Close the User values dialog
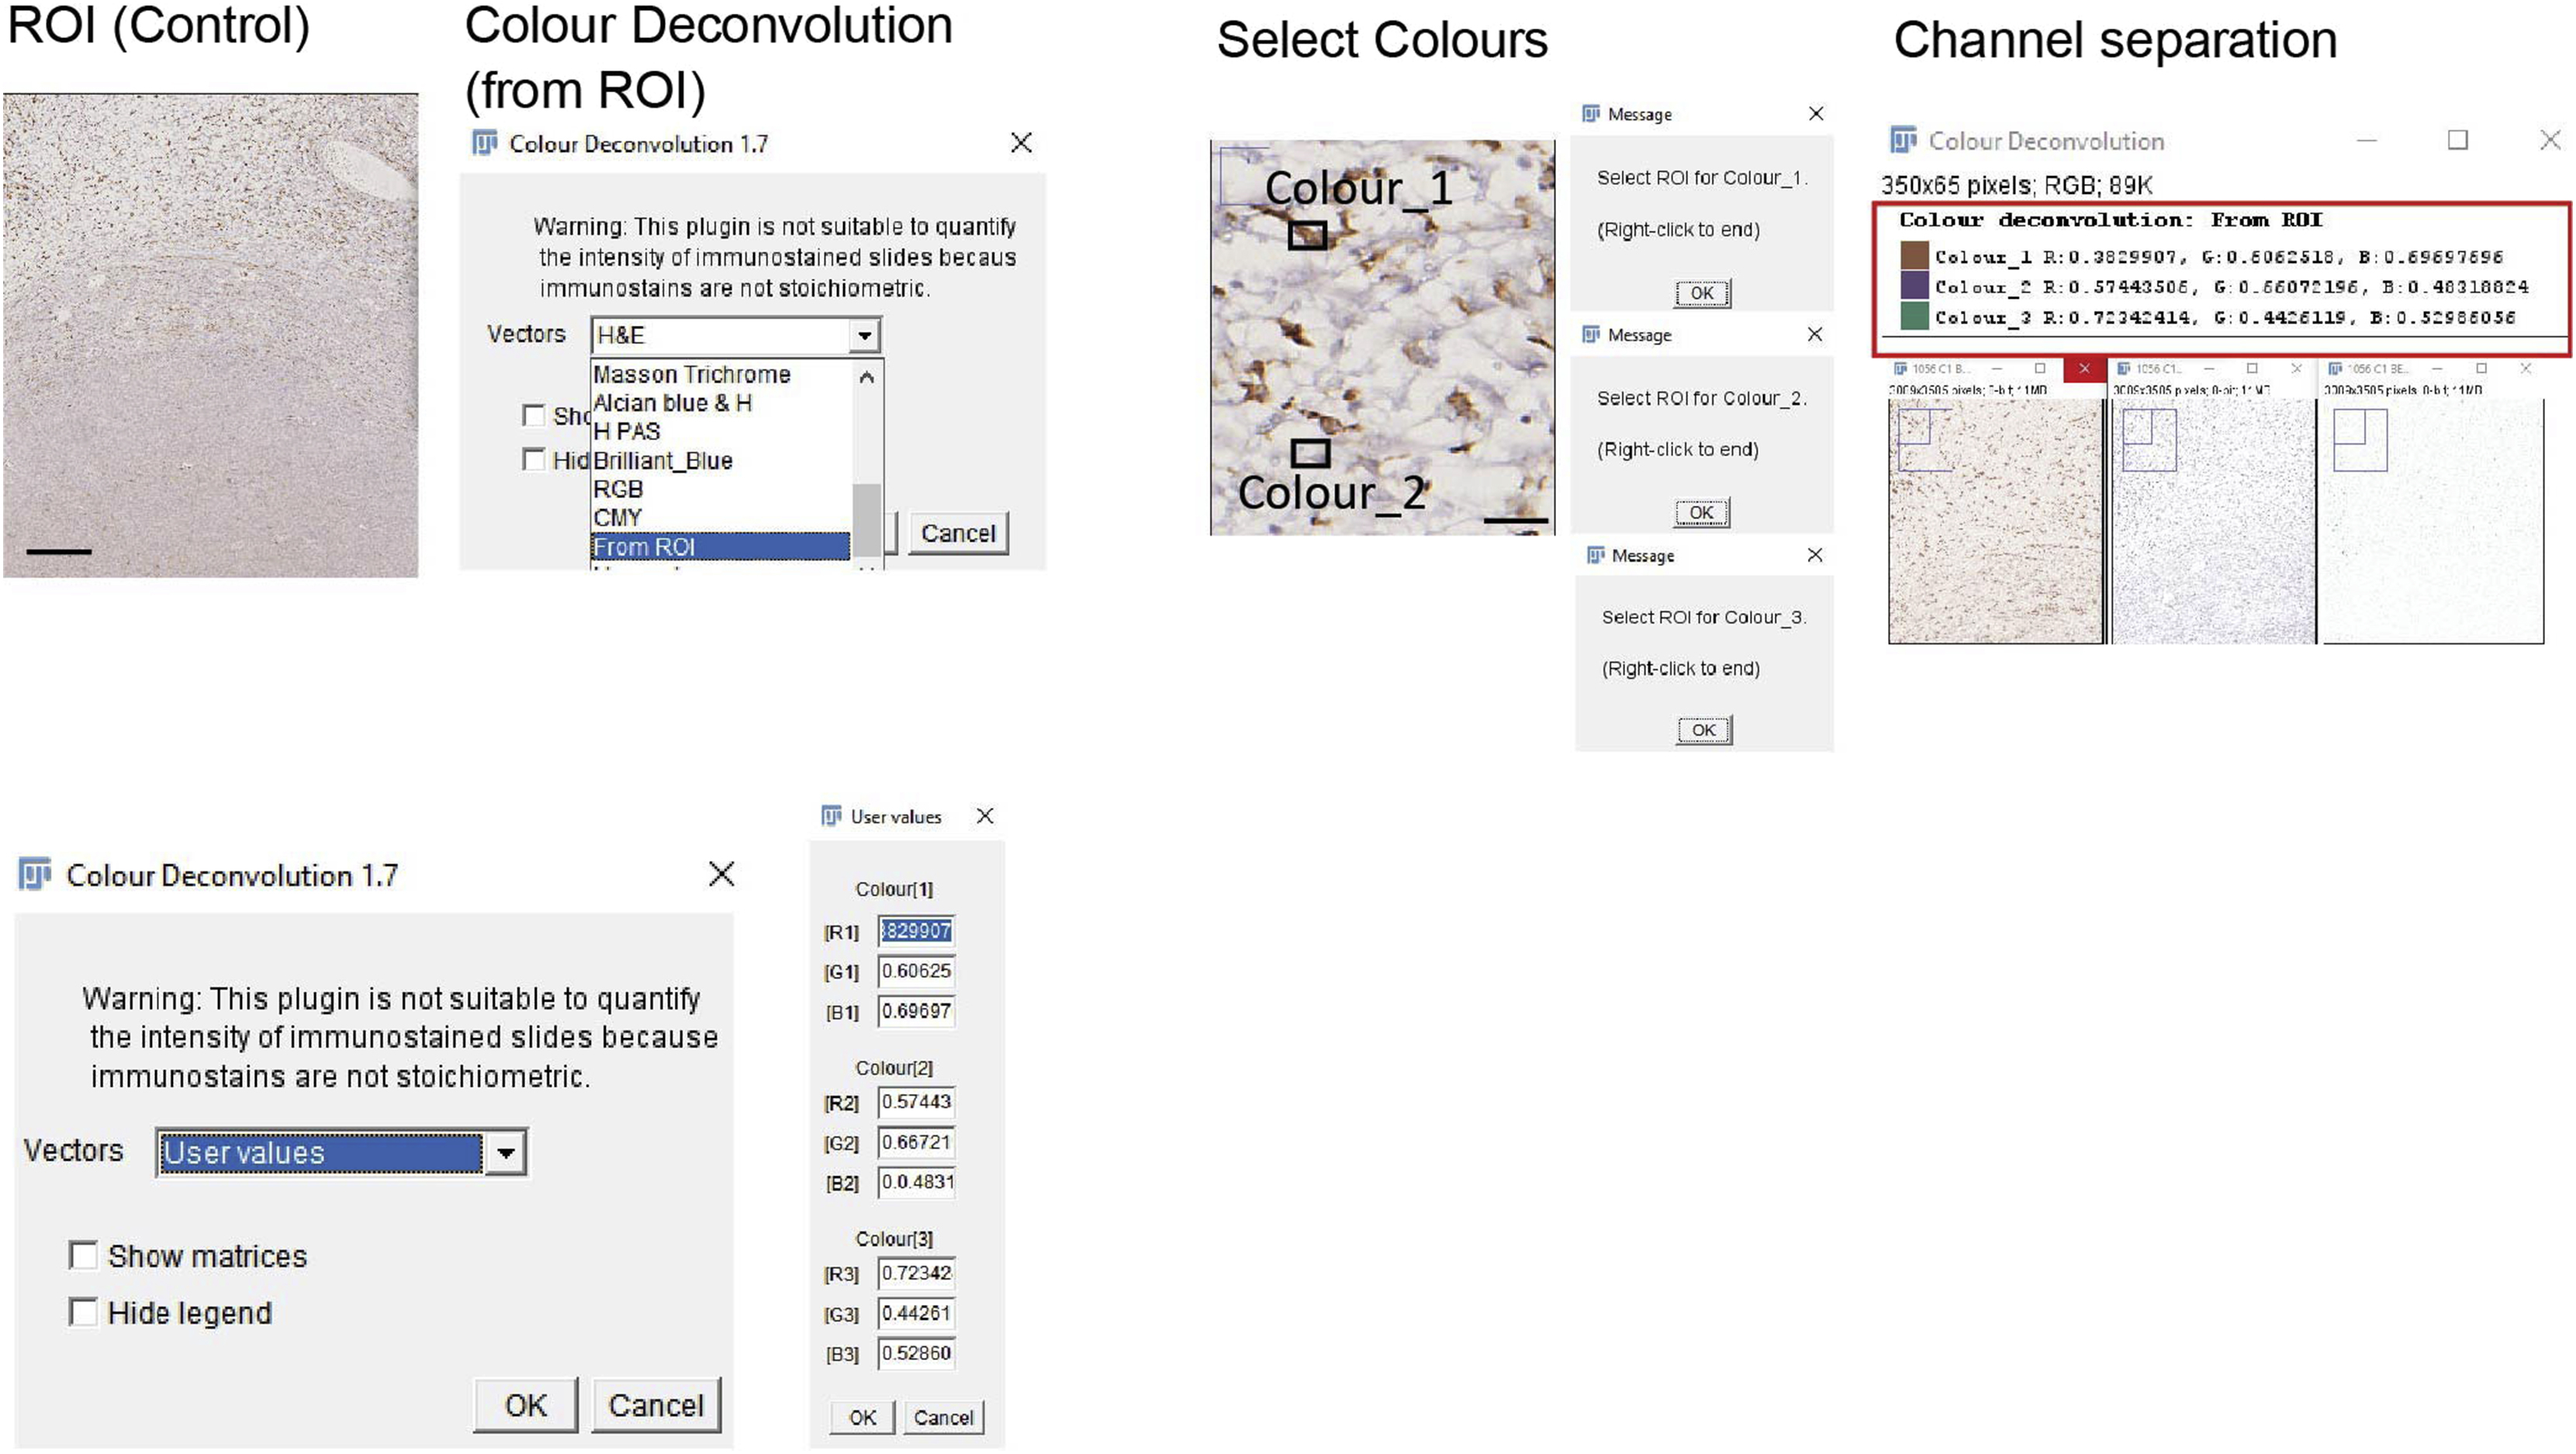This screenshot has height=1454, width=2576. [985, 816]
